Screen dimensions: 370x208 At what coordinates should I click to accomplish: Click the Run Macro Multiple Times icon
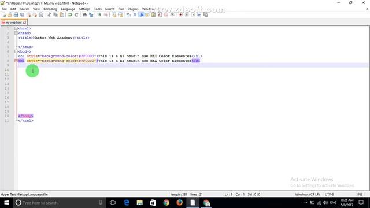click(x=199, y=14)
